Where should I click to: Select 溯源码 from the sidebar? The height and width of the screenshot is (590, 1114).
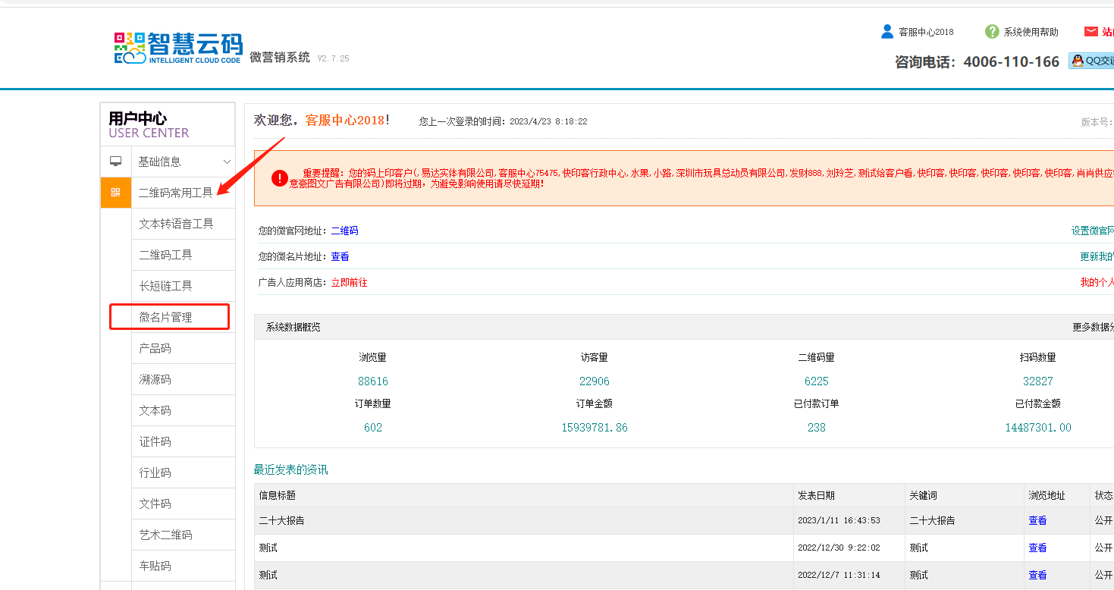(x=155, y=379)
